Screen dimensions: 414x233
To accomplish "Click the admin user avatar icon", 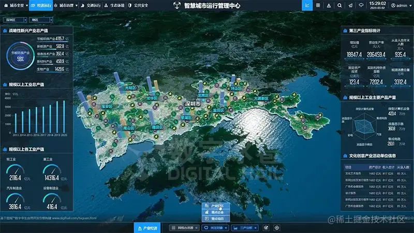I will click(393, 6).
